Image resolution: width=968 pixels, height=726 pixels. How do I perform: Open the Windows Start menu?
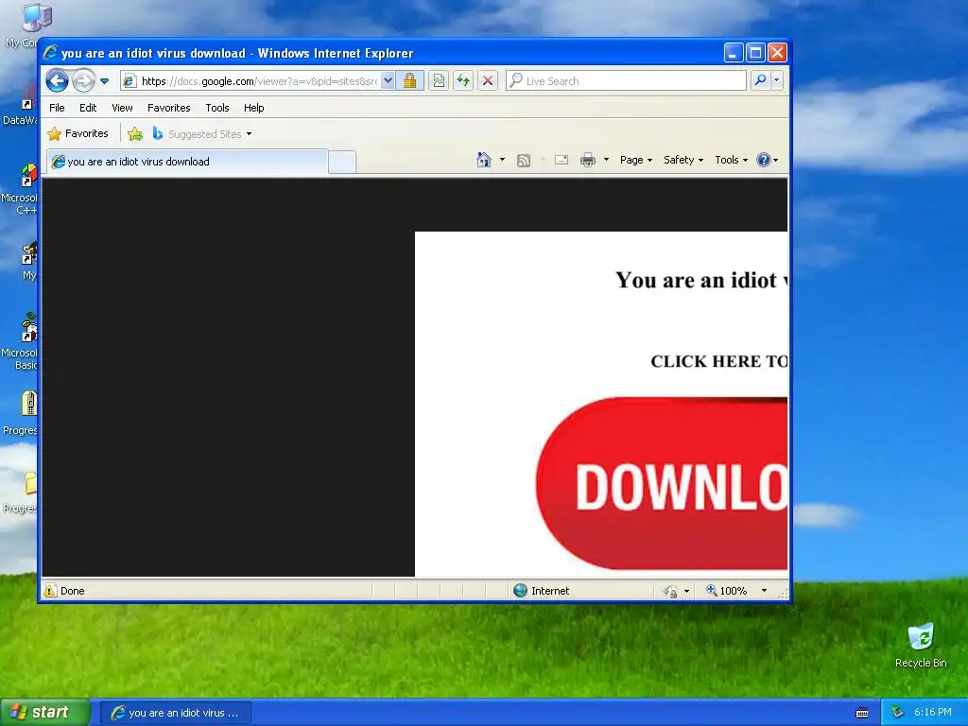(44, 713)
